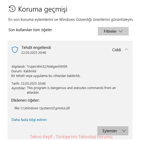
Task: Select the Trojan:Win32/Malgent!MSR threat name
Action: (x=47, y=67)
